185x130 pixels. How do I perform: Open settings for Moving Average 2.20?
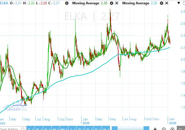pos(161,3)
